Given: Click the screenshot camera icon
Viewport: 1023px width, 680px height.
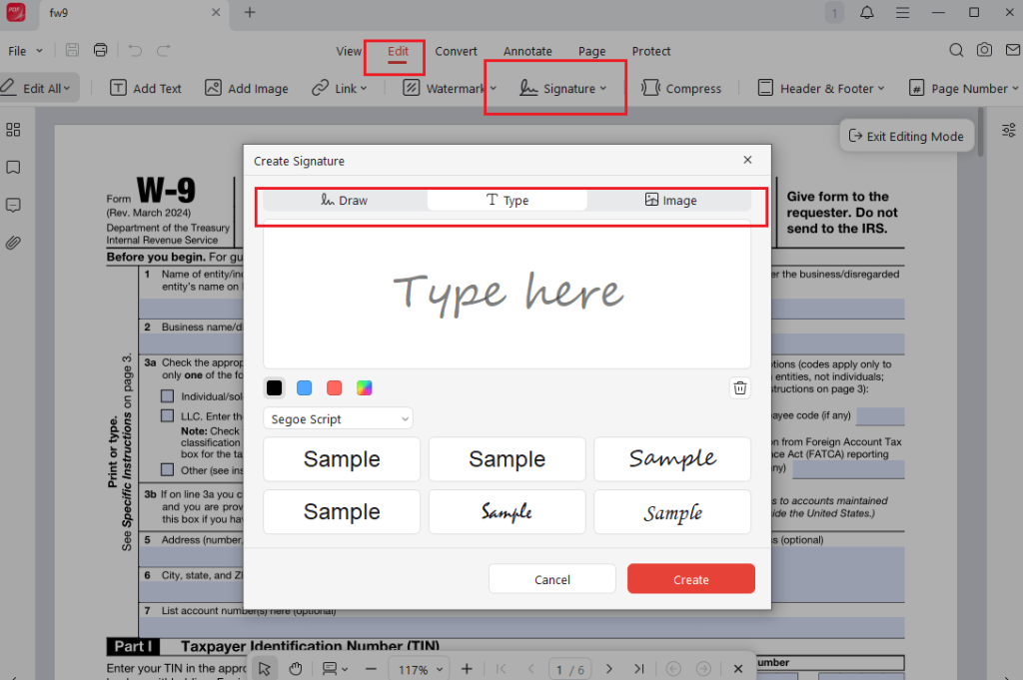Looking at the screenshot, I should coord(984,50).
